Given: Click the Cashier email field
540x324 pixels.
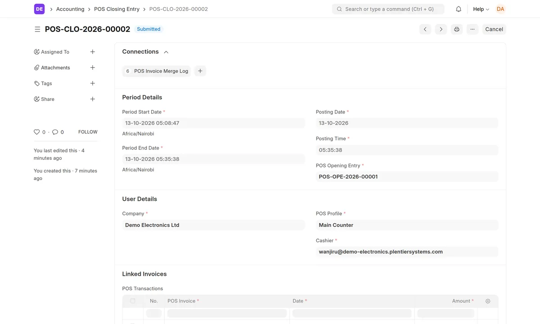Looking at the screenshot, I should (407, 252).
